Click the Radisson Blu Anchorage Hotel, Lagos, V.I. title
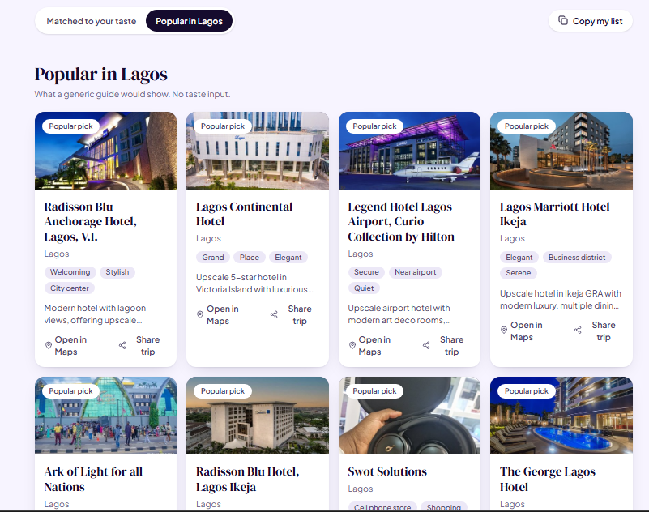This screenshot has width=649, height=512. (x=90, y=222)
